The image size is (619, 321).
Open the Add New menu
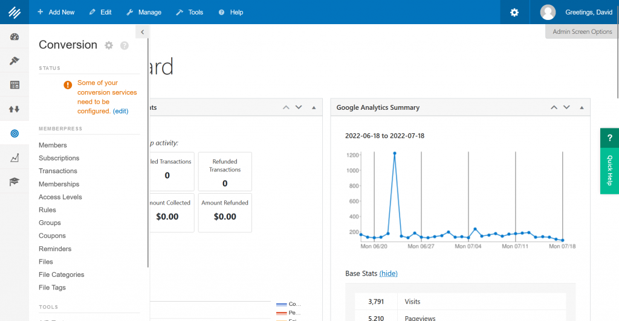pyautogui.click(x=56, y=12)
